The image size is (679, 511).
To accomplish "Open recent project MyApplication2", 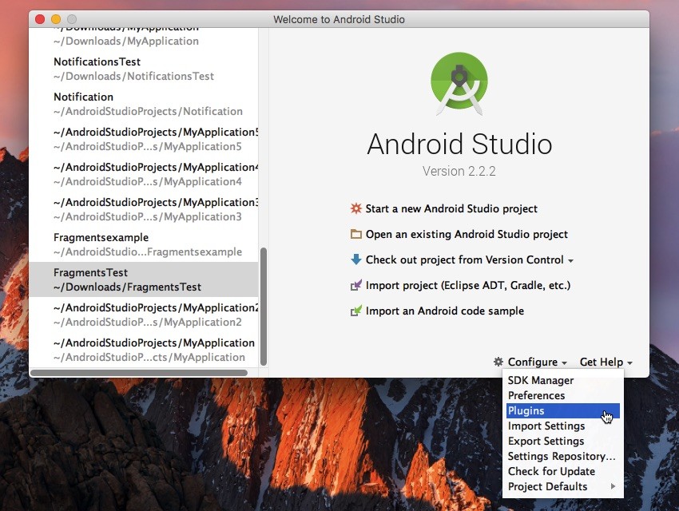I will pyautogui.click(x=144, y=315).
